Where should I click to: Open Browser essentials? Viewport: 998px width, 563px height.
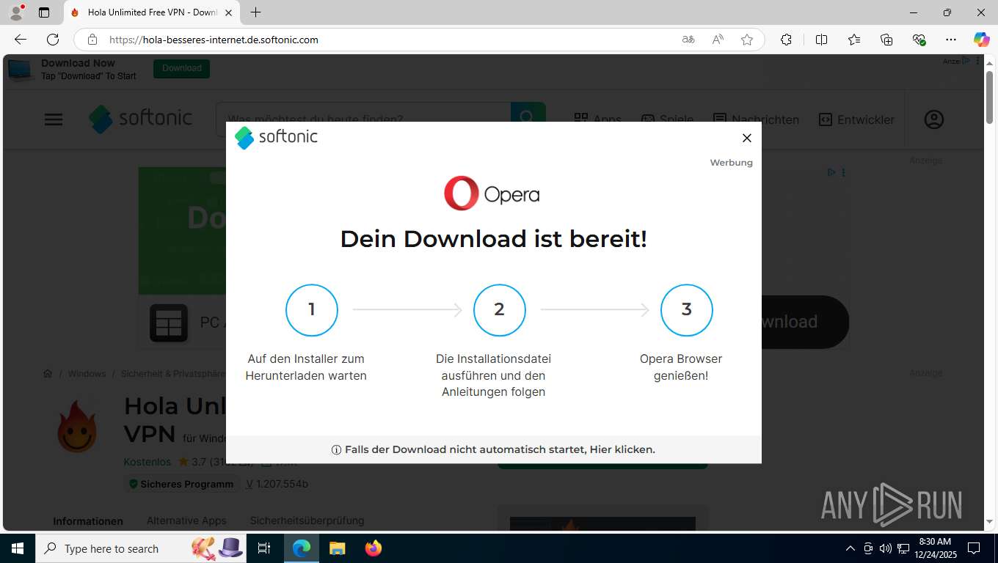click(x=919, y=40)
